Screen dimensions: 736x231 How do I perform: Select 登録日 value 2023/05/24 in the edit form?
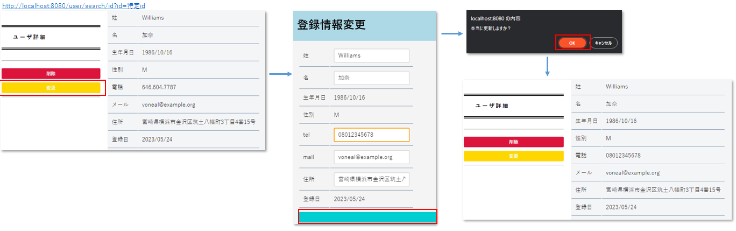click(x=349, y=199)
